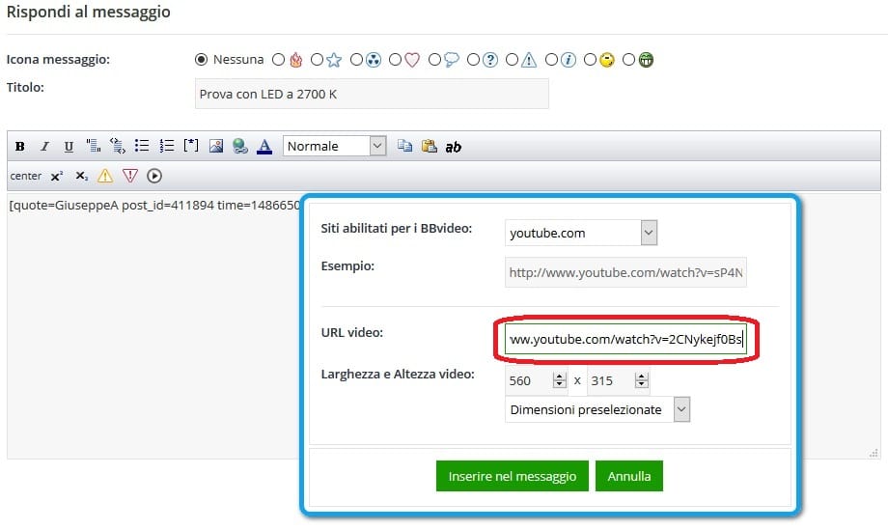Click the 'Inserire nel messaggio' button
This screenshot has height=530, width=888.
(x=513, y=476)
